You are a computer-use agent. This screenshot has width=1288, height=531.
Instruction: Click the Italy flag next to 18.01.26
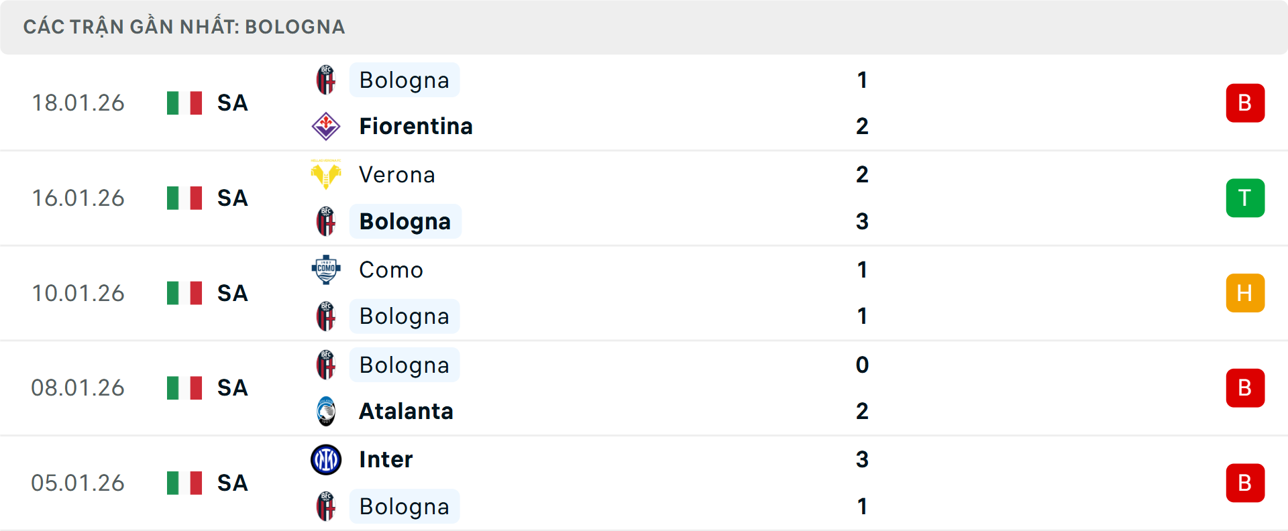[x=184, y=103]
